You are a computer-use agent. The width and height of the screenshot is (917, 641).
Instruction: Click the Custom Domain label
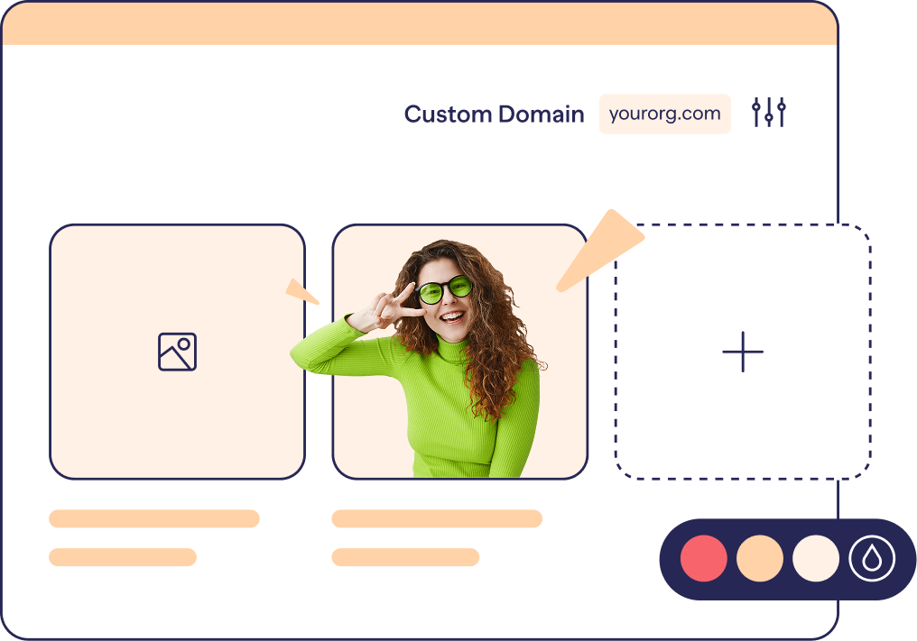[495, 114]
